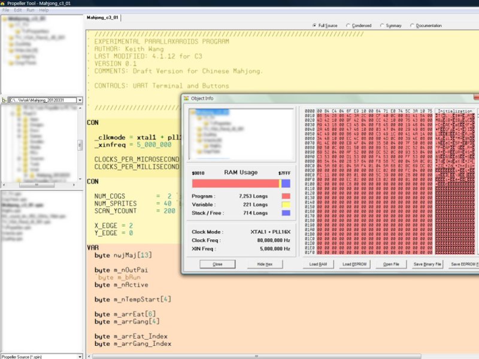Open the Edit menu
479x359 pixels.
pyautogui.click(x=18, y=10)
